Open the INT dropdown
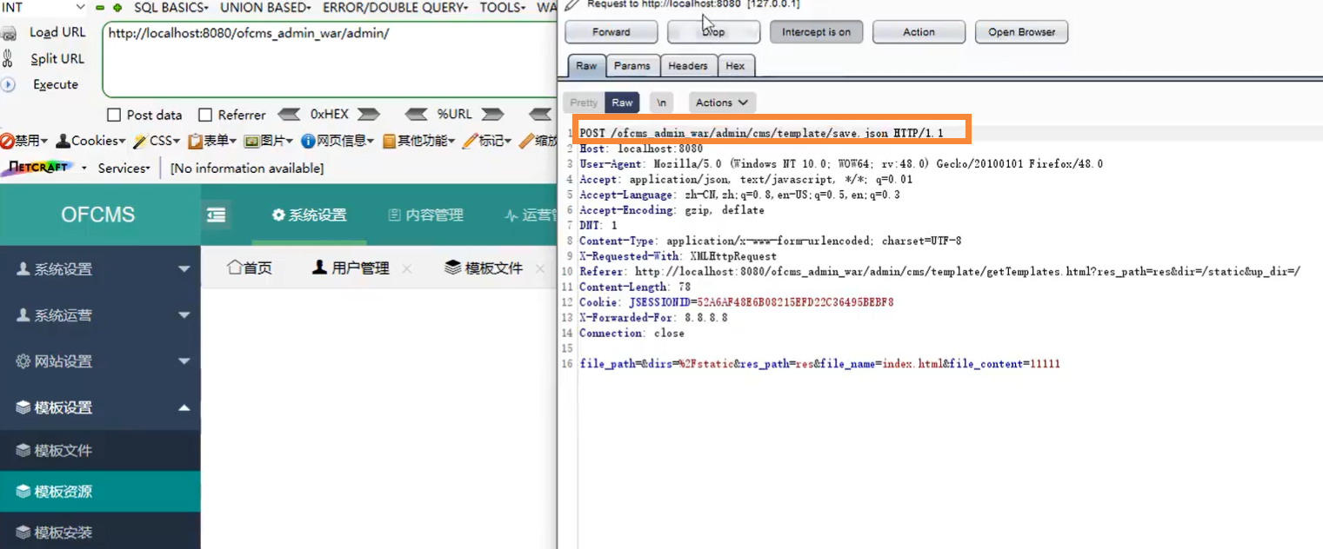 [x=43, y=7]
